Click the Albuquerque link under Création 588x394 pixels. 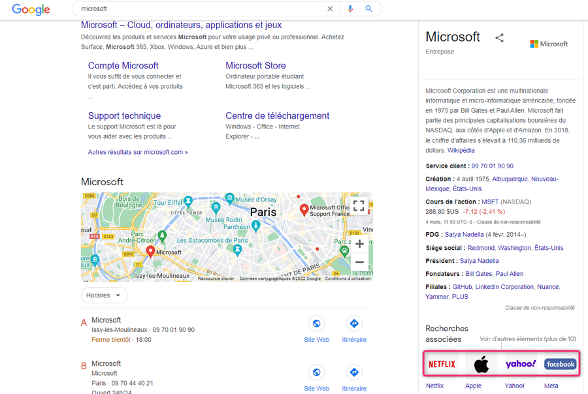[x=510, y=179]
